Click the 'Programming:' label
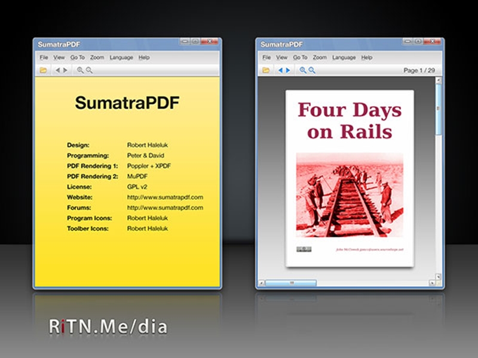478x358 pixels. 88,156
